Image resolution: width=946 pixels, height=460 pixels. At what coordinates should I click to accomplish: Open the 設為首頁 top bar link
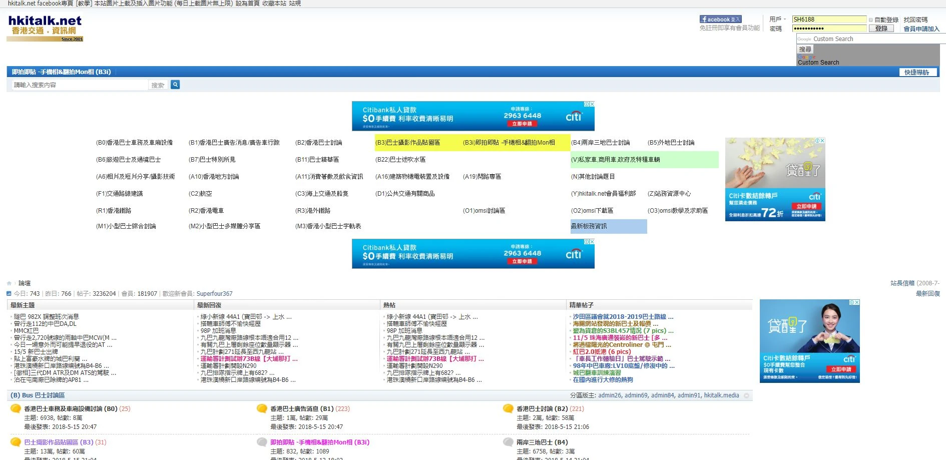pos(247,4)
